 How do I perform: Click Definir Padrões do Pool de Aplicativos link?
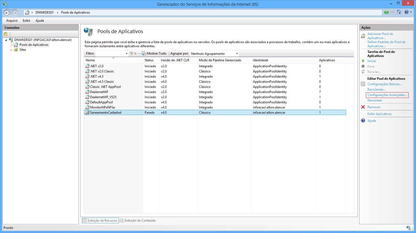point(386,44)
